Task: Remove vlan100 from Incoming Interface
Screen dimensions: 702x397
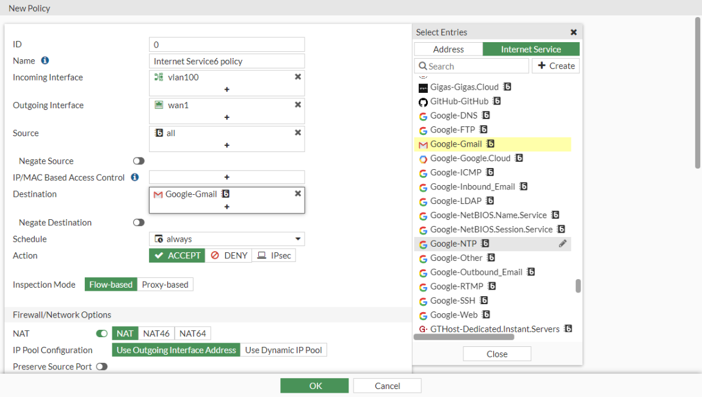Action: [298, 77]
